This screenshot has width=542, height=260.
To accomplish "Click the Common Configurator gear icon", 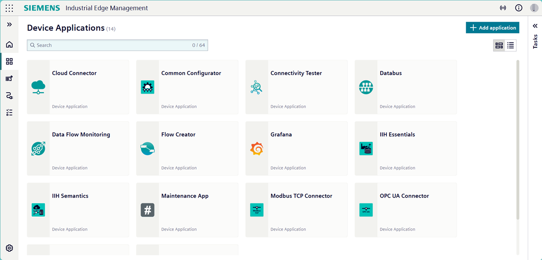I will tap(148, 87).
